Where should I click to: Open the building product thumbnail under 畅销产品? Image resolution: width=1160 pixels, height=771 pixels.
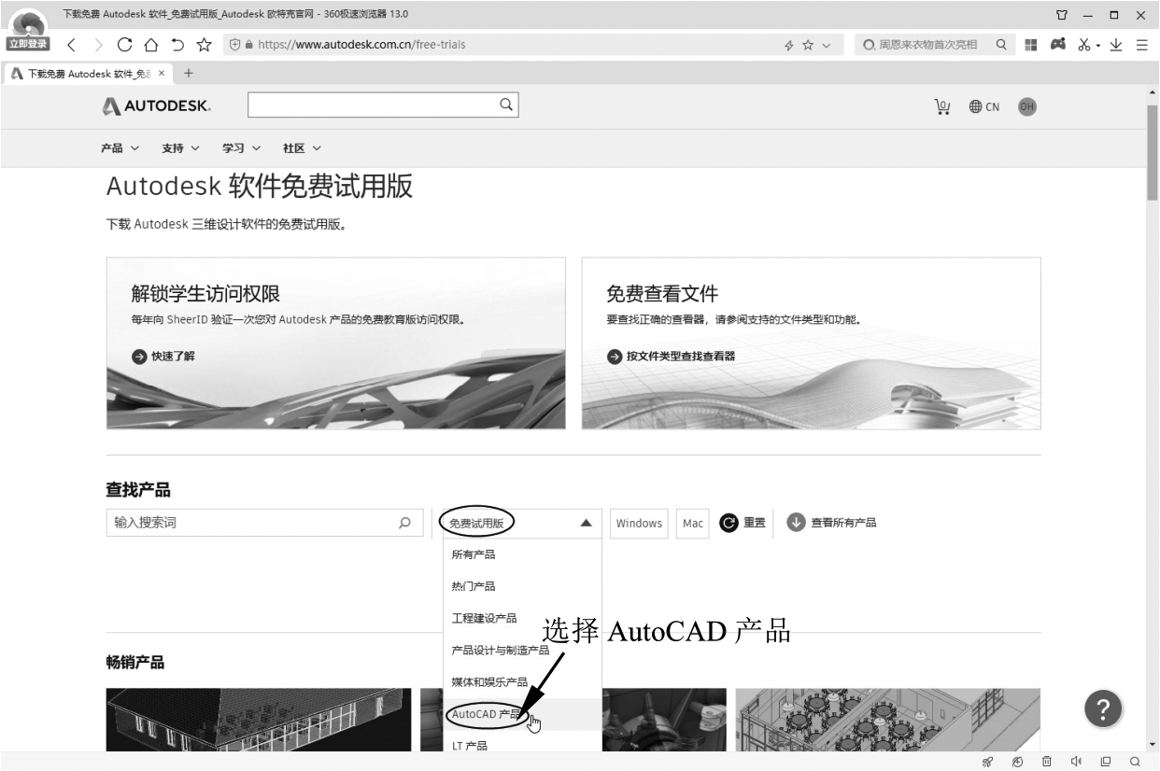click(x=259, y=720)
